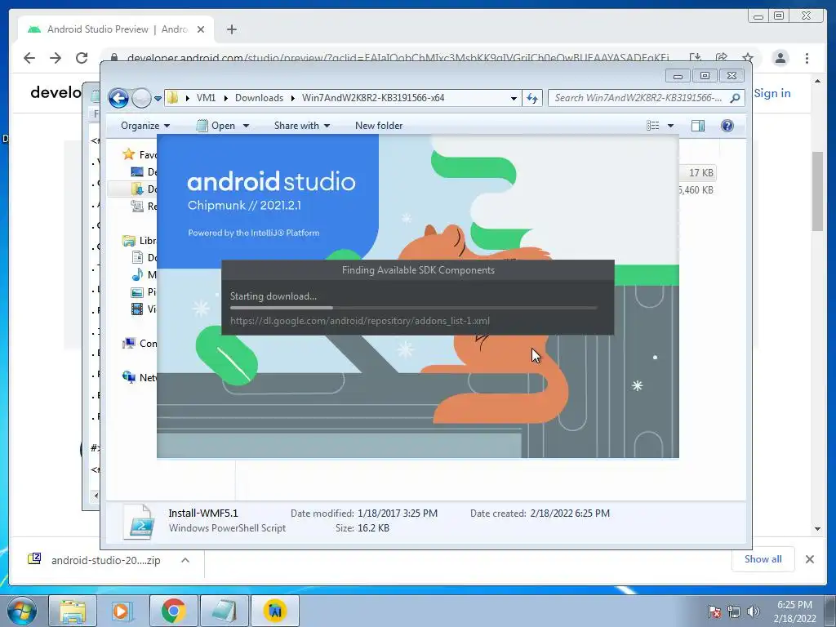Open Windows Media Player from taskbar

122,611
